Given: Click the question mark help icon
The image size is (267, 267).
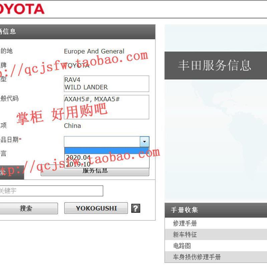Looking at the screenshot, I should [x=136, y=208].
